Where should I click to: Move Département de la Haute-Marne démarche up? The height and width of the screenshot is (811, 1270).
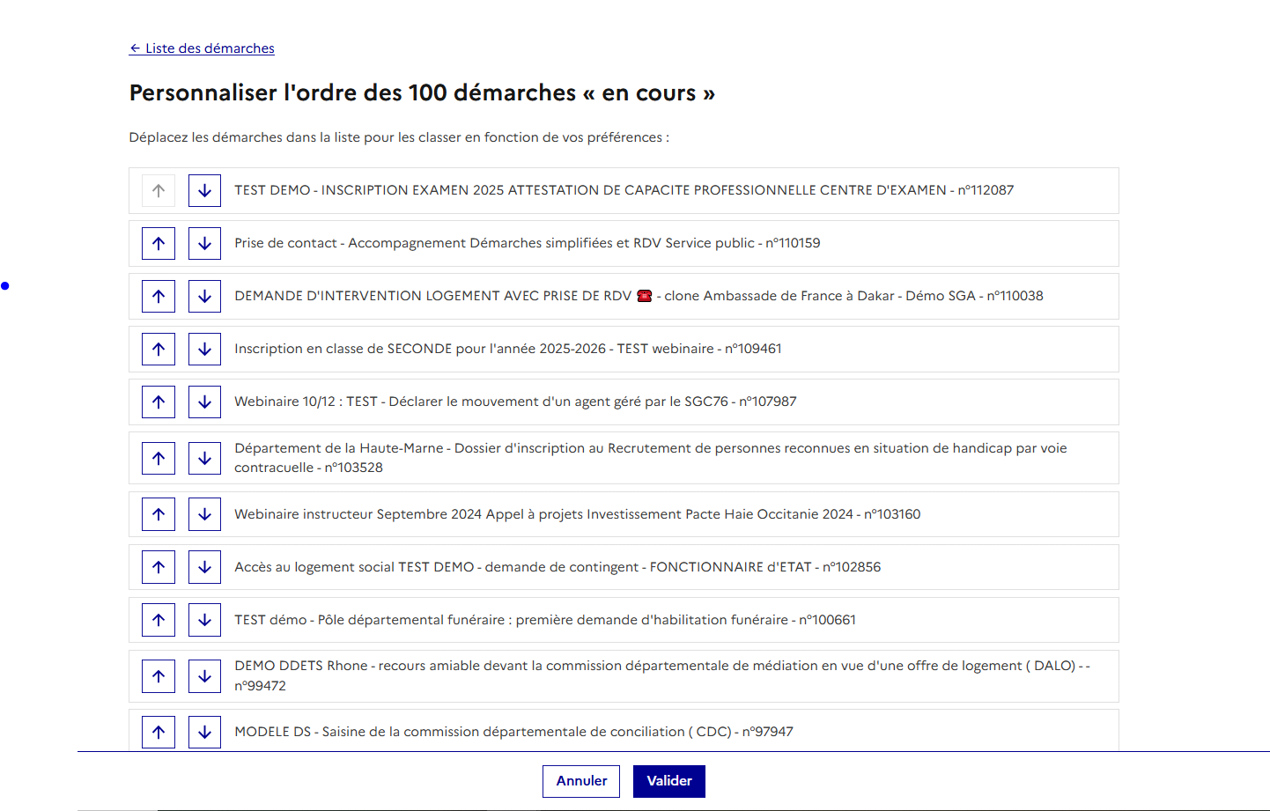[159, 458]
